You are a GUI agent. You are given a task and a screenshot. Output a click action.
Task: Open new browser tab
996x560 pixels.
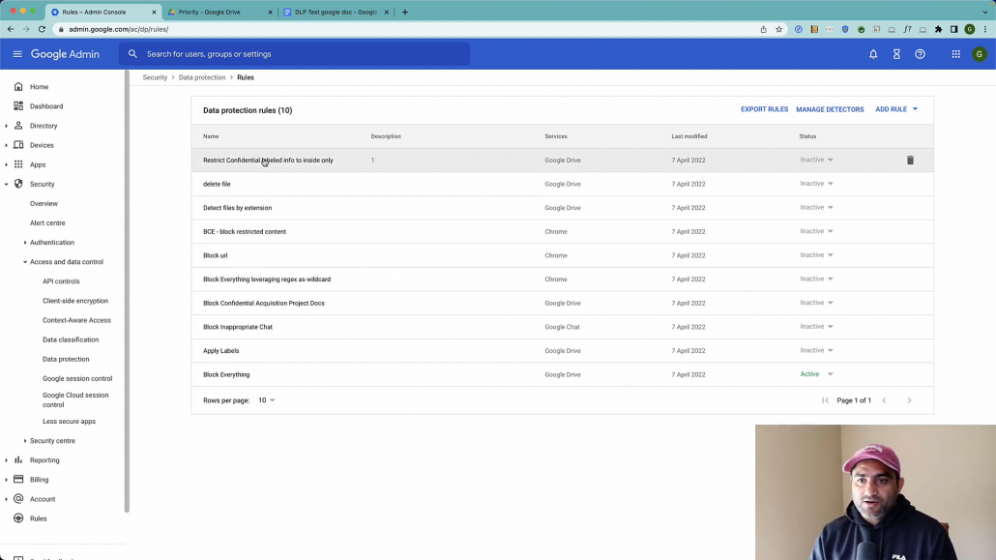point(404,12)
